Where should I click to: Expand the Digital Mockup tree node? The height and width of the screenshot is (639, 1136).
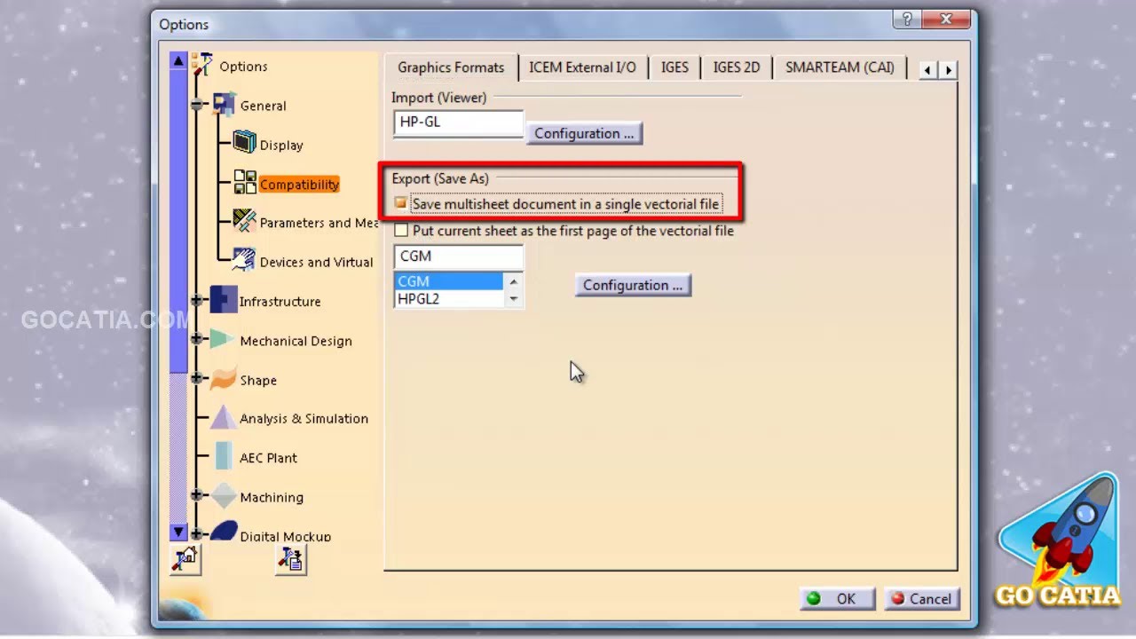[197, 534]
